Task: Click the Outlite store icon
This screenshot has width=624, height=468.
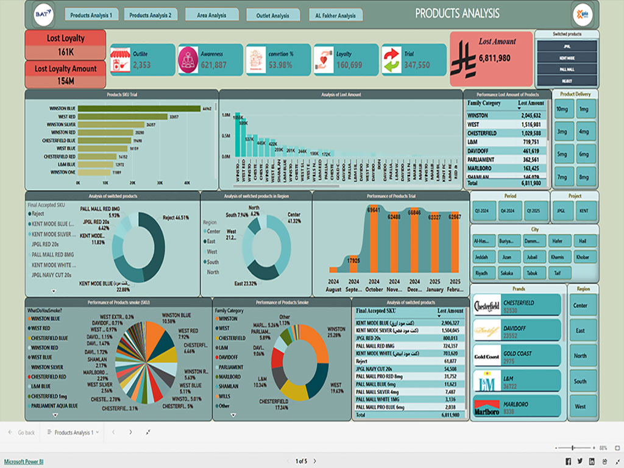Action: [120, 60]
